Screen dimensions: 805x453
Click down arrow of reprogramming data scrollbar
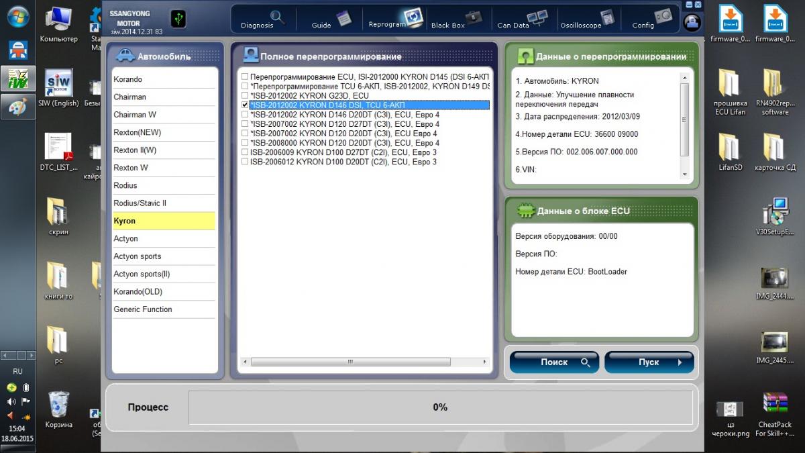tap(684, 174)
